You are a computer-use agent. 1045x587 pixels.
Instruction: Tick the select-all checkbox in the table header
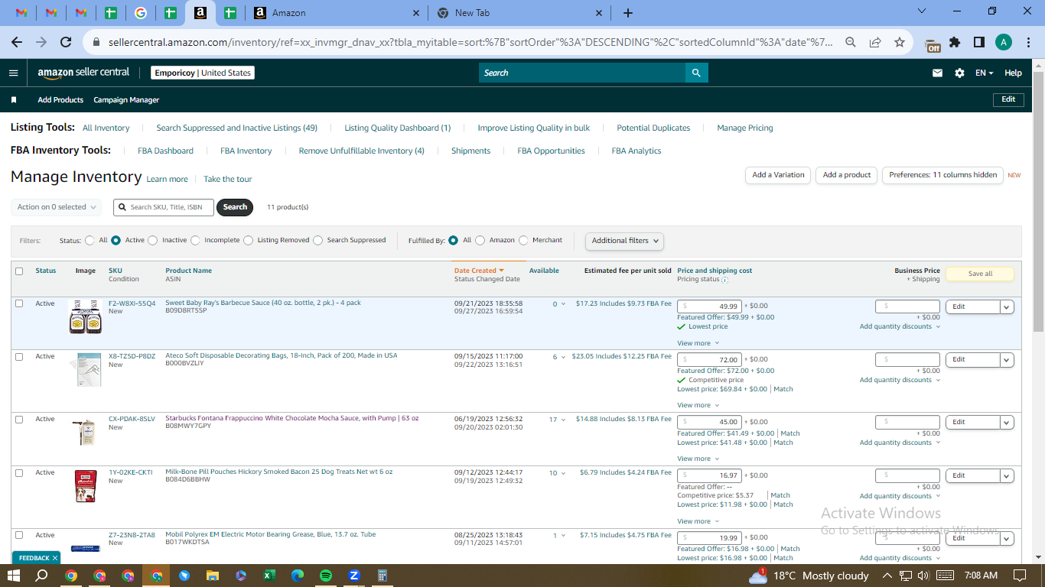coord(19,271)
